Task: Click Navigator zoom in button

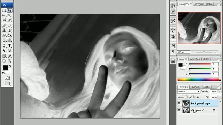Action: pyautogui.click(x=216, y=52)
